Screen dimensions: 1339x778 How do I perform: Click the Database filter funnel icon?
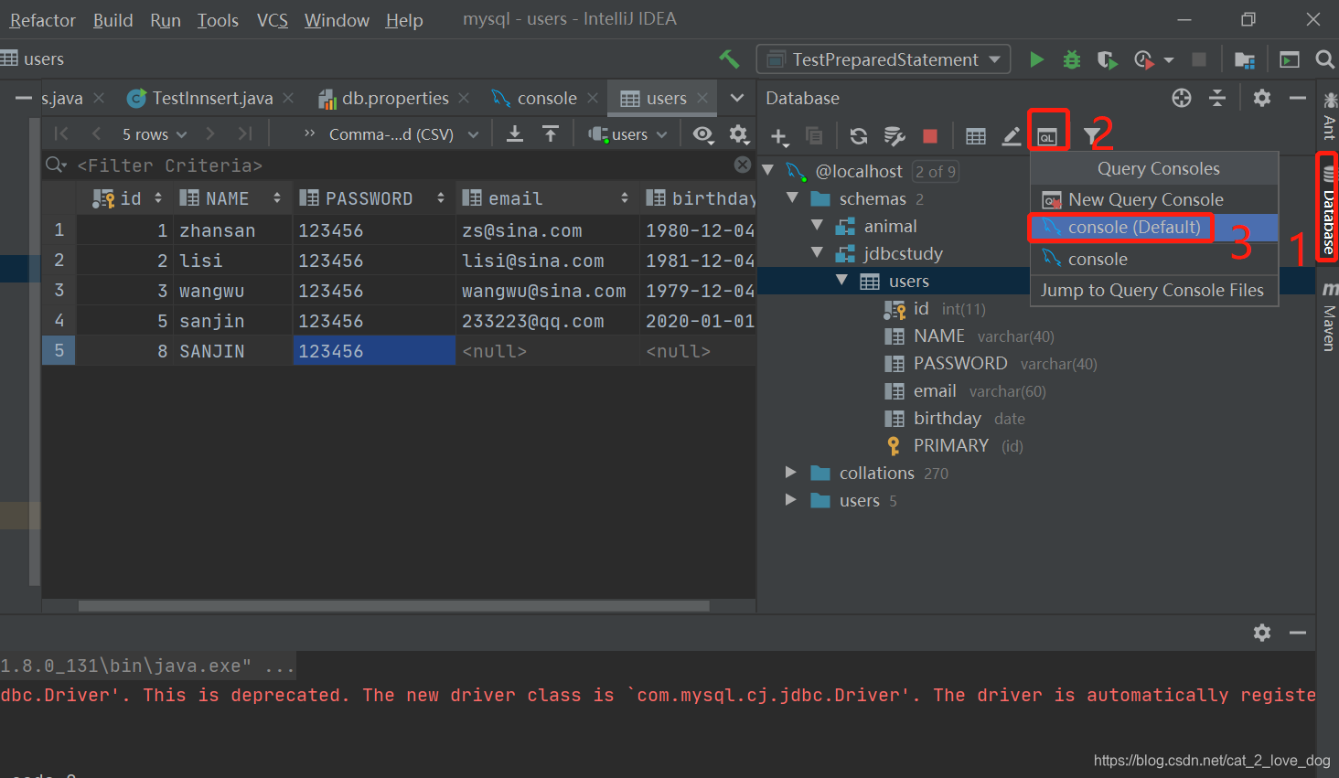point(1092,136)
